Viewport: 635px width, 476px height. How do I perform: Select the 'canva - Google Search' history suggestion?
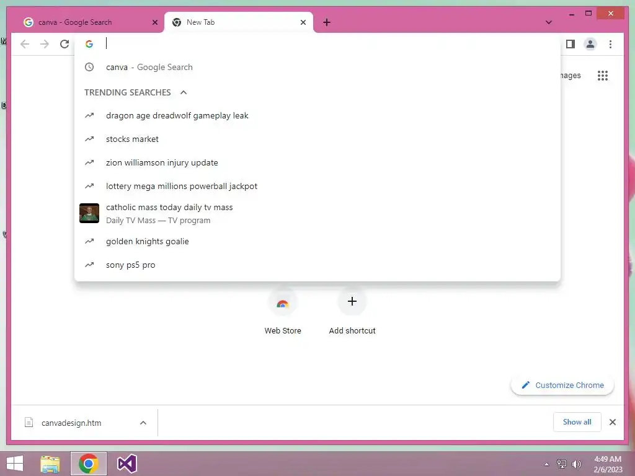click(x=317, y=67)
